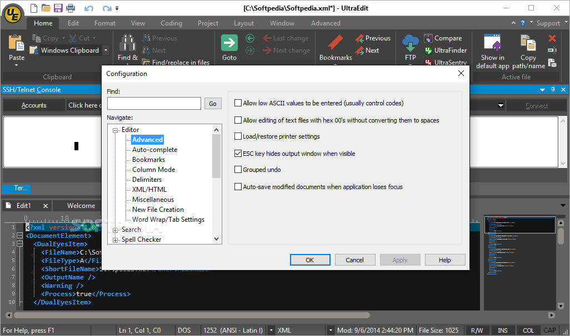Switch to the Coding ribbon tab
Screen dimensions: 570x336
click(x=171, y=23)
